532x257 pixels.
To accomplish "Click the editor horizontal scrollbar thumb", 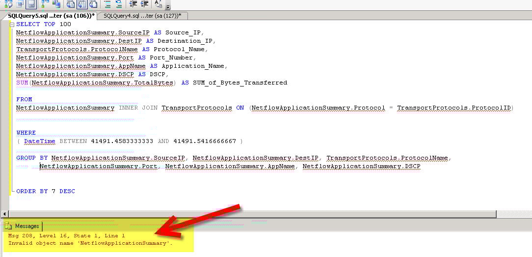I will (x=252, y=214).
